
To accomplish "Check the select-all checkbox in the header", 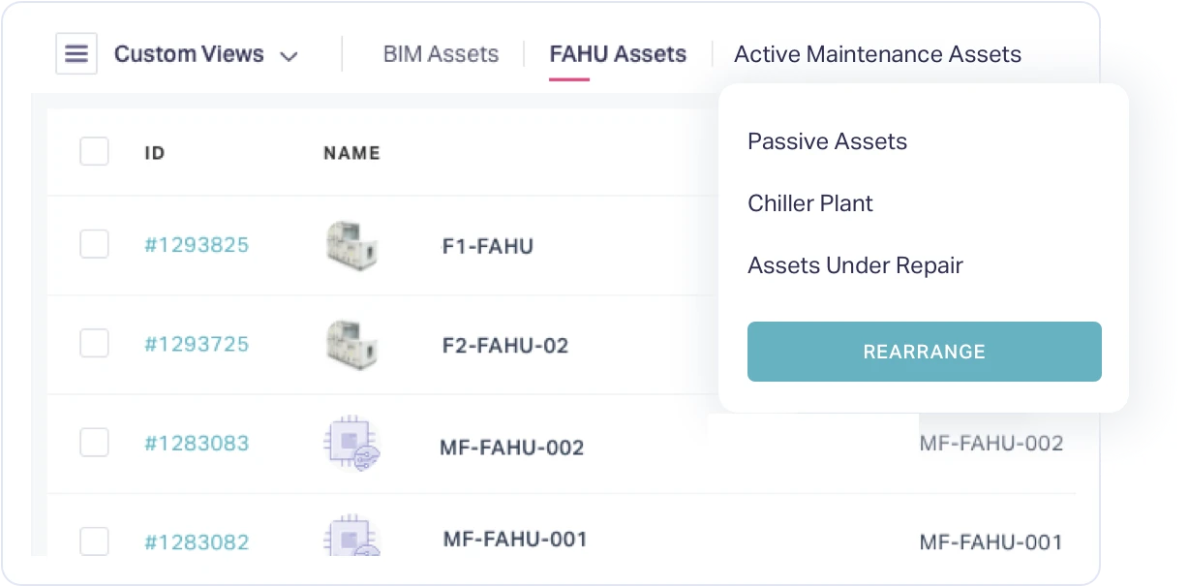I will (x=94, y=151).
